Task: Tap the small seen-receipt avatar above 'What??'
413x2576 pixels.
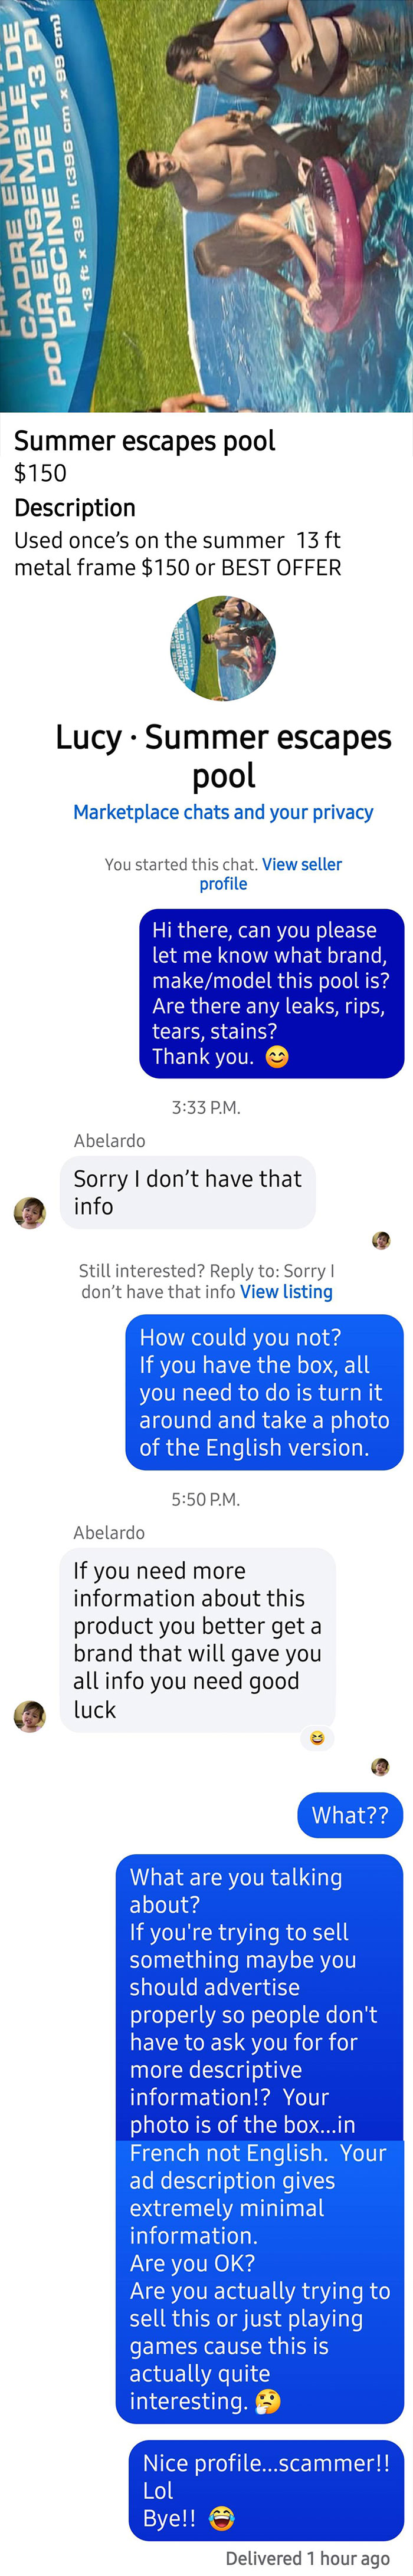Action: pos(380,1767)
